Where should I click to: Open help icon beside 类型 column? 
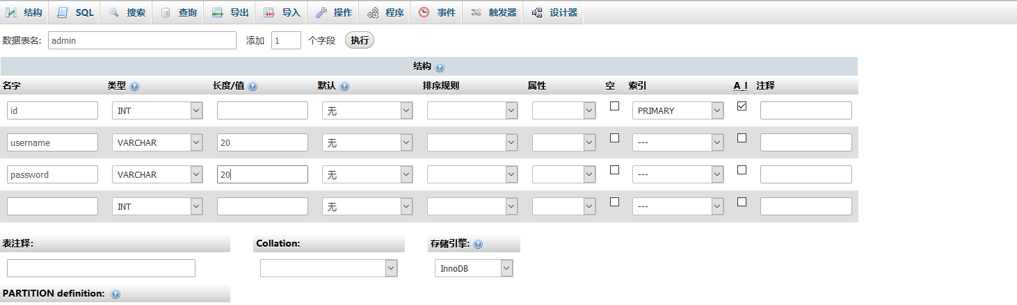pos(134,87)
